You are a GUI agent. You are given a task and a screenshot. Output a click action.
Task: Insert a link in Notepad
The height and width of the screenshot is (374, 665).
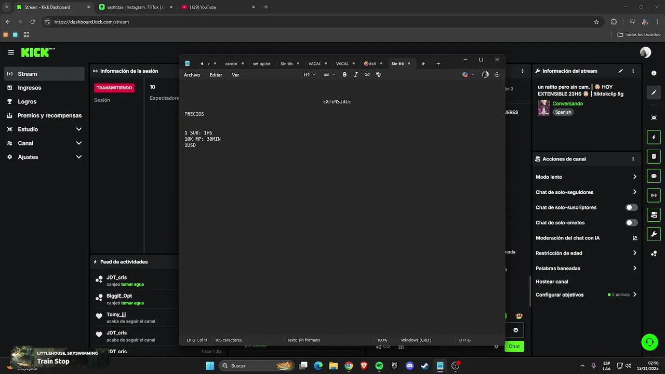[367, 75]
